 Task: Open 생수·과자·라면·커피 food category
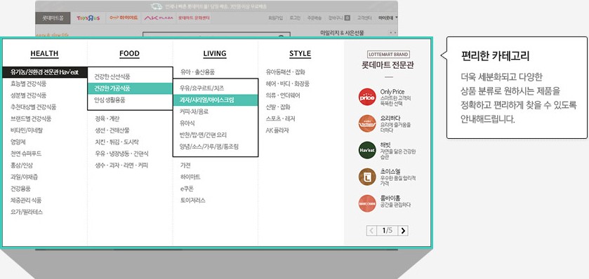point(121,165)
